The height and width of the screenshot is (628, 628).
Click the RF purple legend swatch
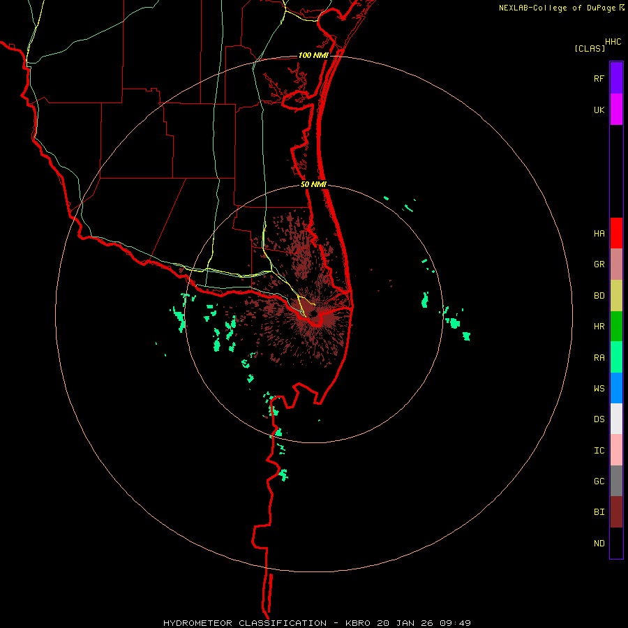616,78
